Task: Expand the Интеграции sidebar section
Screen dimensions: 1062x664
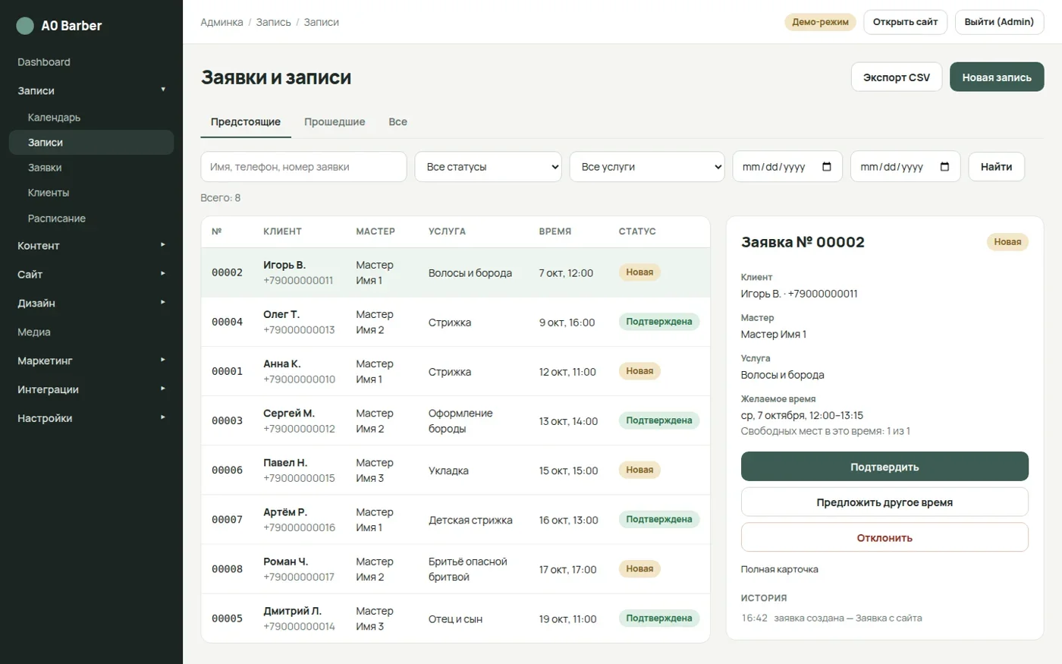Action: pos(91,390)
